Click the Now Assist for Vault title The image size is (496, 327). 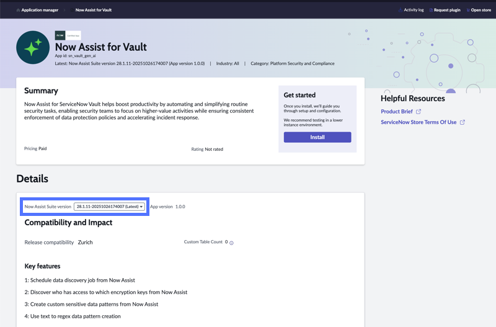[x=101, y=47]
